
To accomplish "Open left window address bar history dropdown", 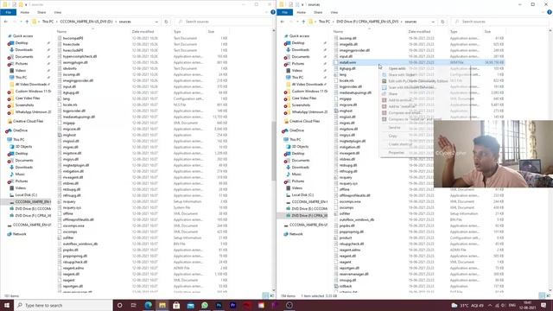I will click(156, 22).
